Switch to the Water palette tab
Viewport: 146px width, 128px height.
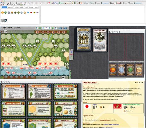(x=22, y=7)
